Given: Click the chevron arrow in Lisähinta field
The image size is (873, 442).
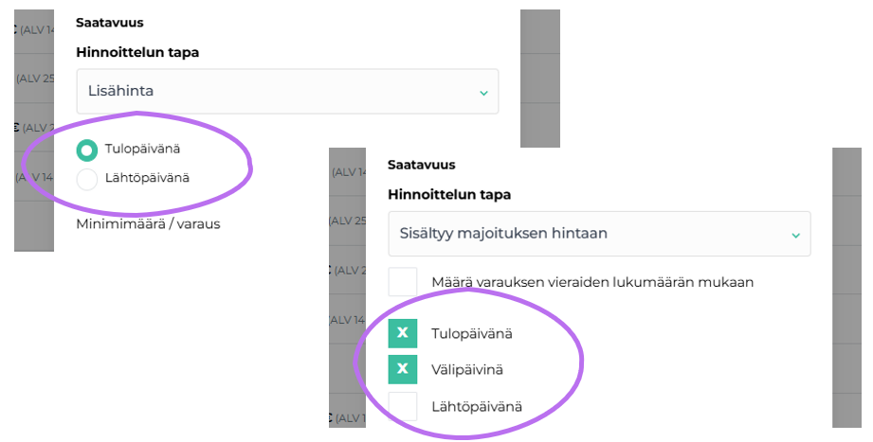Looking at the screenshot, I should pos(483,93).
